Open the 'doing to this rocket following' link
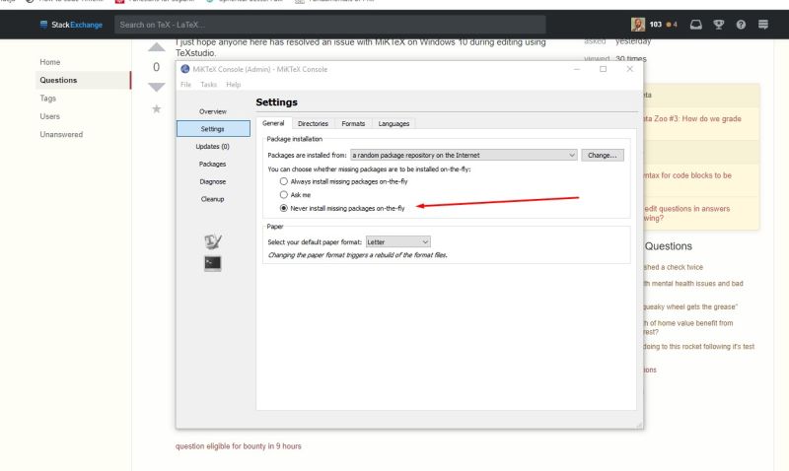Viewport: 789px width, 471px height. coord(699,346)
